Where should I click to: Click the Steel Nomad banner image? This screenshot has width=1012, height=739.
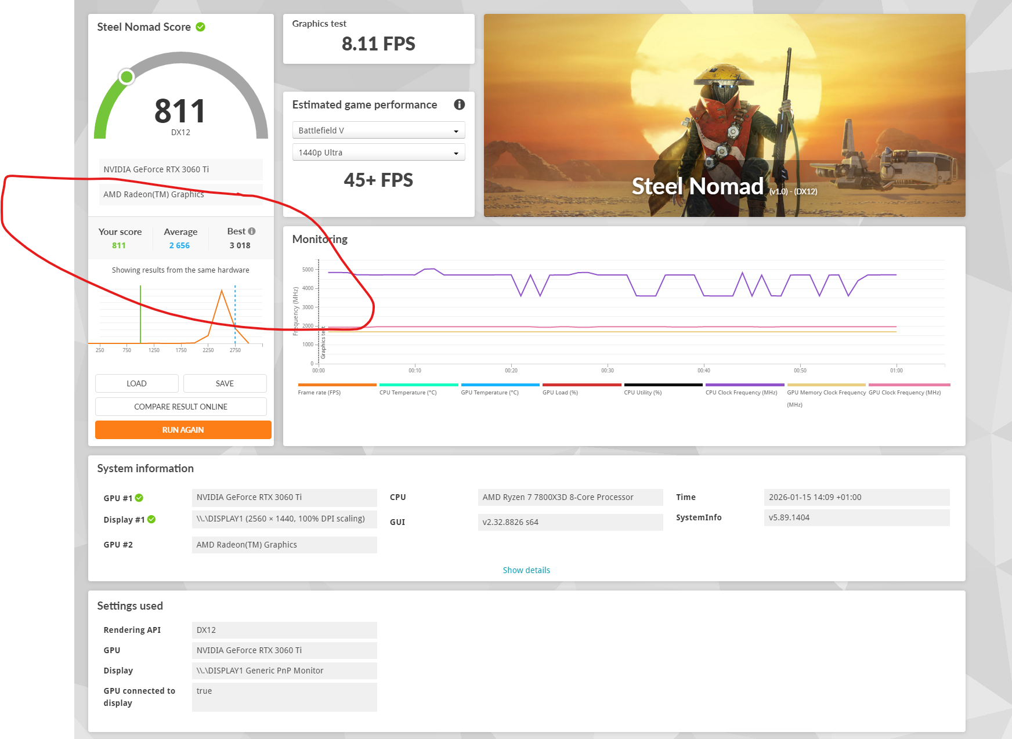tap(725, 115)
